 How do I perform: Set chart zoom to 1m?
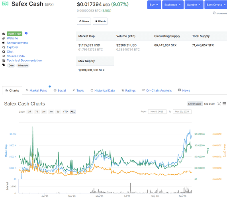click(x=44, y=111)
